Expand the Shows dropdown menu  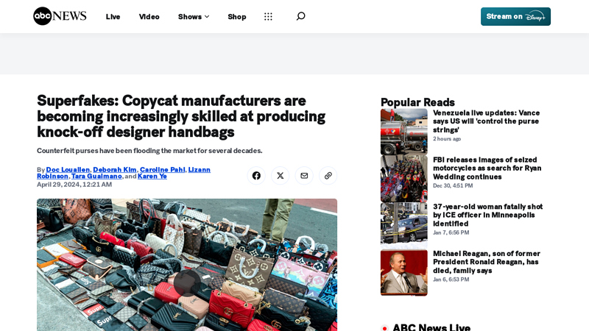coord(194,16)
